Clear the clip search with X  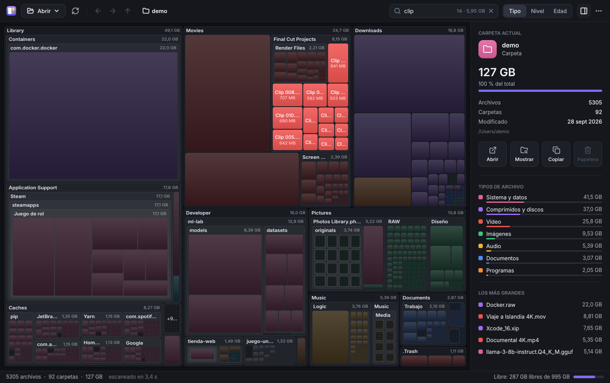491,11
